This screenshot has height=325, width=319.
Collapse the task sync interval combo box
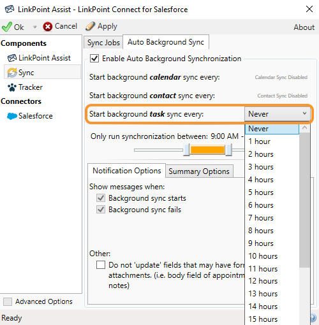click(x=278, y=114)
